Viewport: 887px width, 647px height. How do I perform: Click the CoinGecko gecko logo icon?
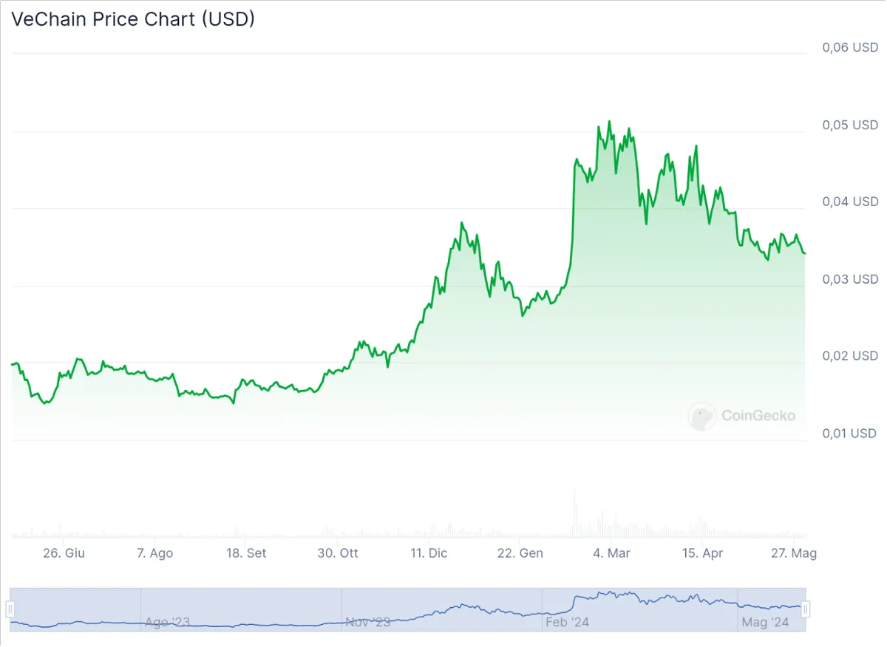click(702, 416)
